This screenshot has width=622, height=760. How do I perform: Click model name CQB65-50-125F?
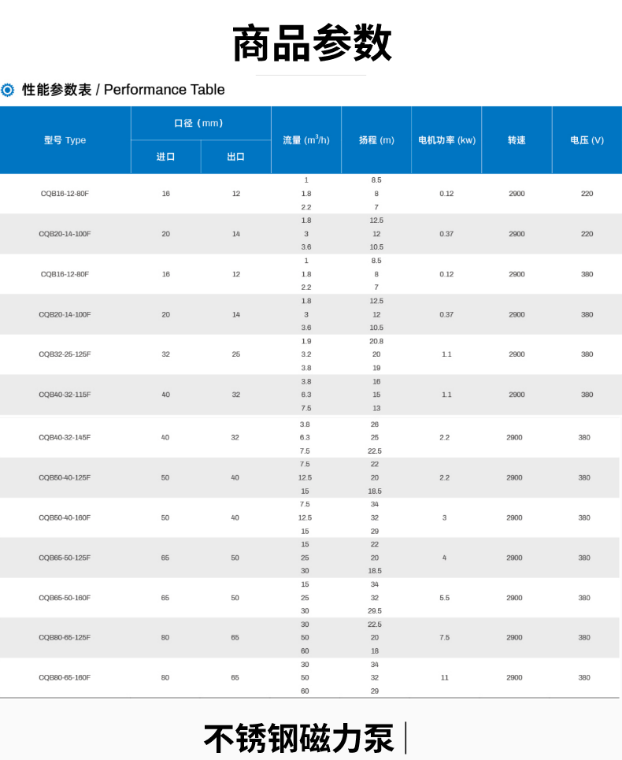coord(65,558)
